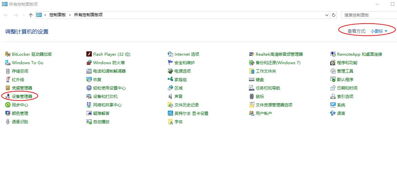Refresh the control panel view
Image resolution: width=397 pixels, height=173 pixels.
coord(334,15)
